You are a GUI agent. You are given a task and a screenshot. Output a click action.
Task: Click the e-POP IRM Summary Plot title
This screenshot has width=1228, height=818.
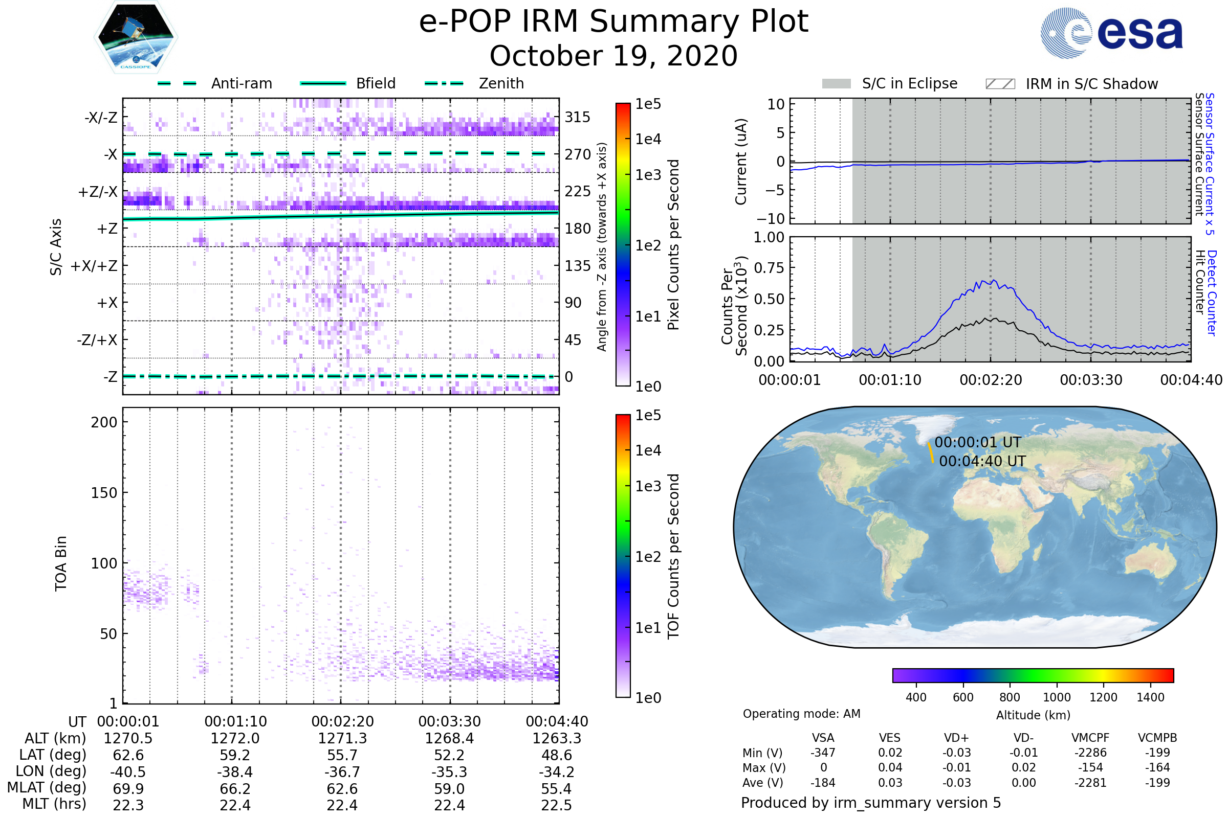(613, 22)
